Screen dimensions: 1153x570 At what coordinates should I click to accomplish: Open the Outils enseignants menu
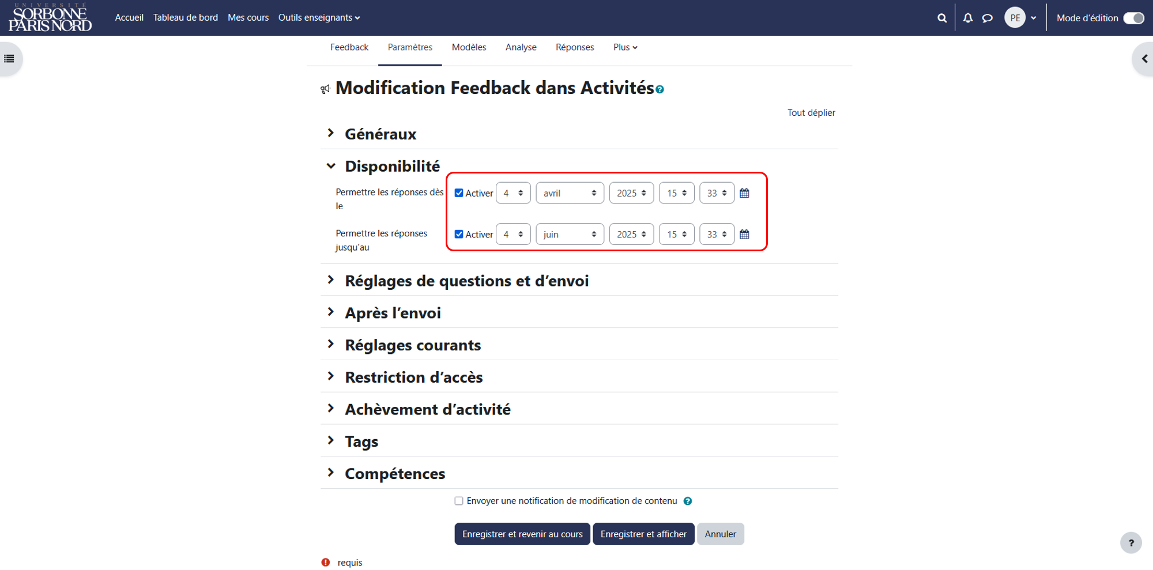point(319,18)
